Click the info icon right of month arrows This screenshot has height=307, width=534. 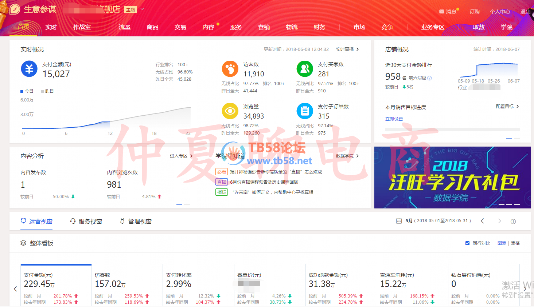(x=513, y=221)
